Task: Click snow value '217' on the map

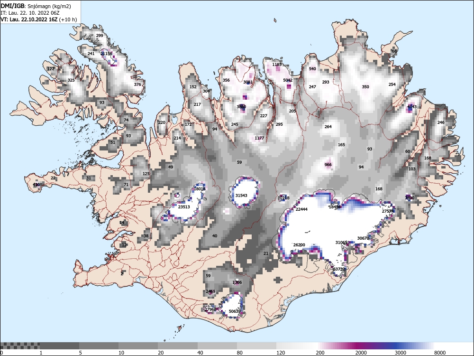Action: tap(197, 104)
